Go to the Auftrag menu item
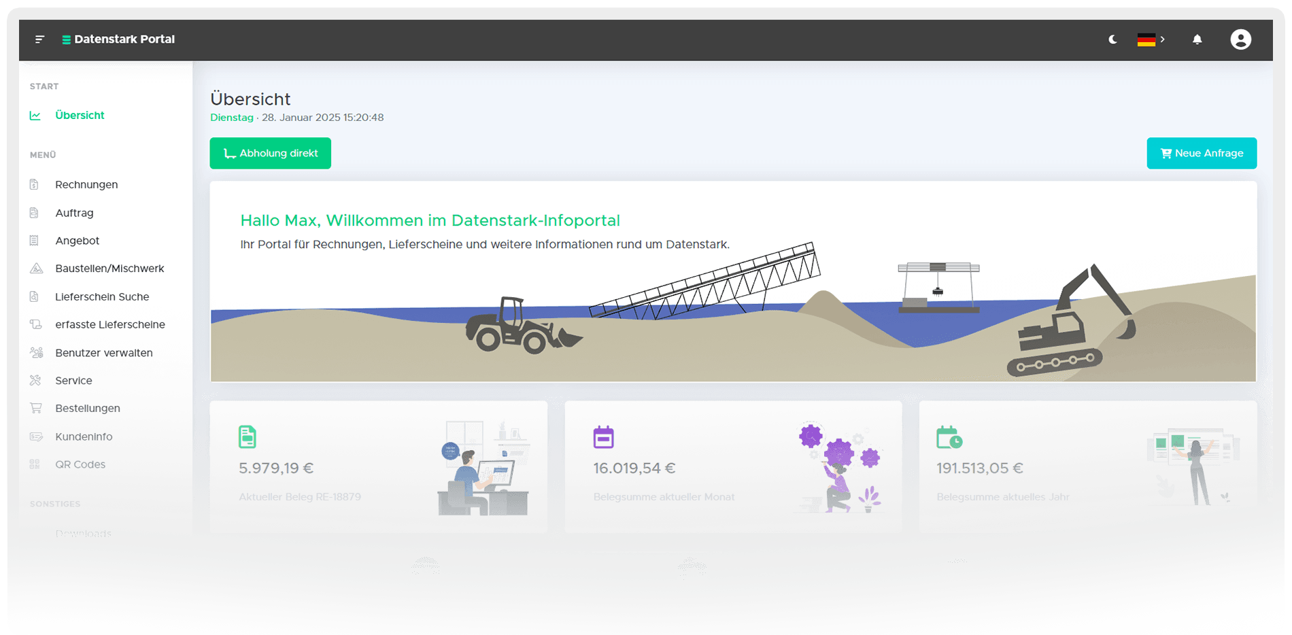 (x=74, y=213)
